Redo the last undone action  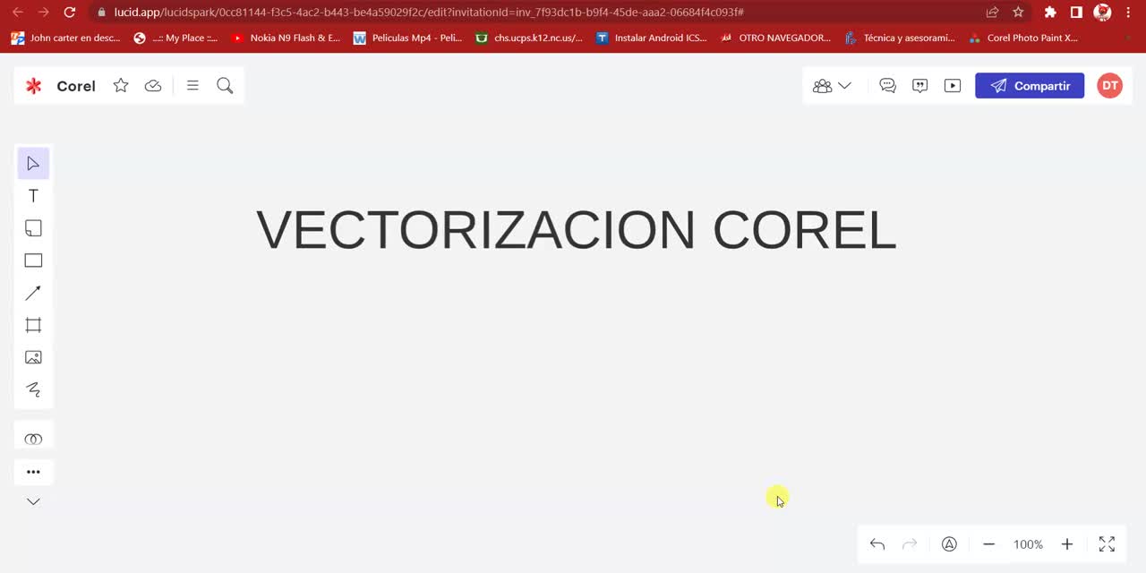tap(910, 544)
